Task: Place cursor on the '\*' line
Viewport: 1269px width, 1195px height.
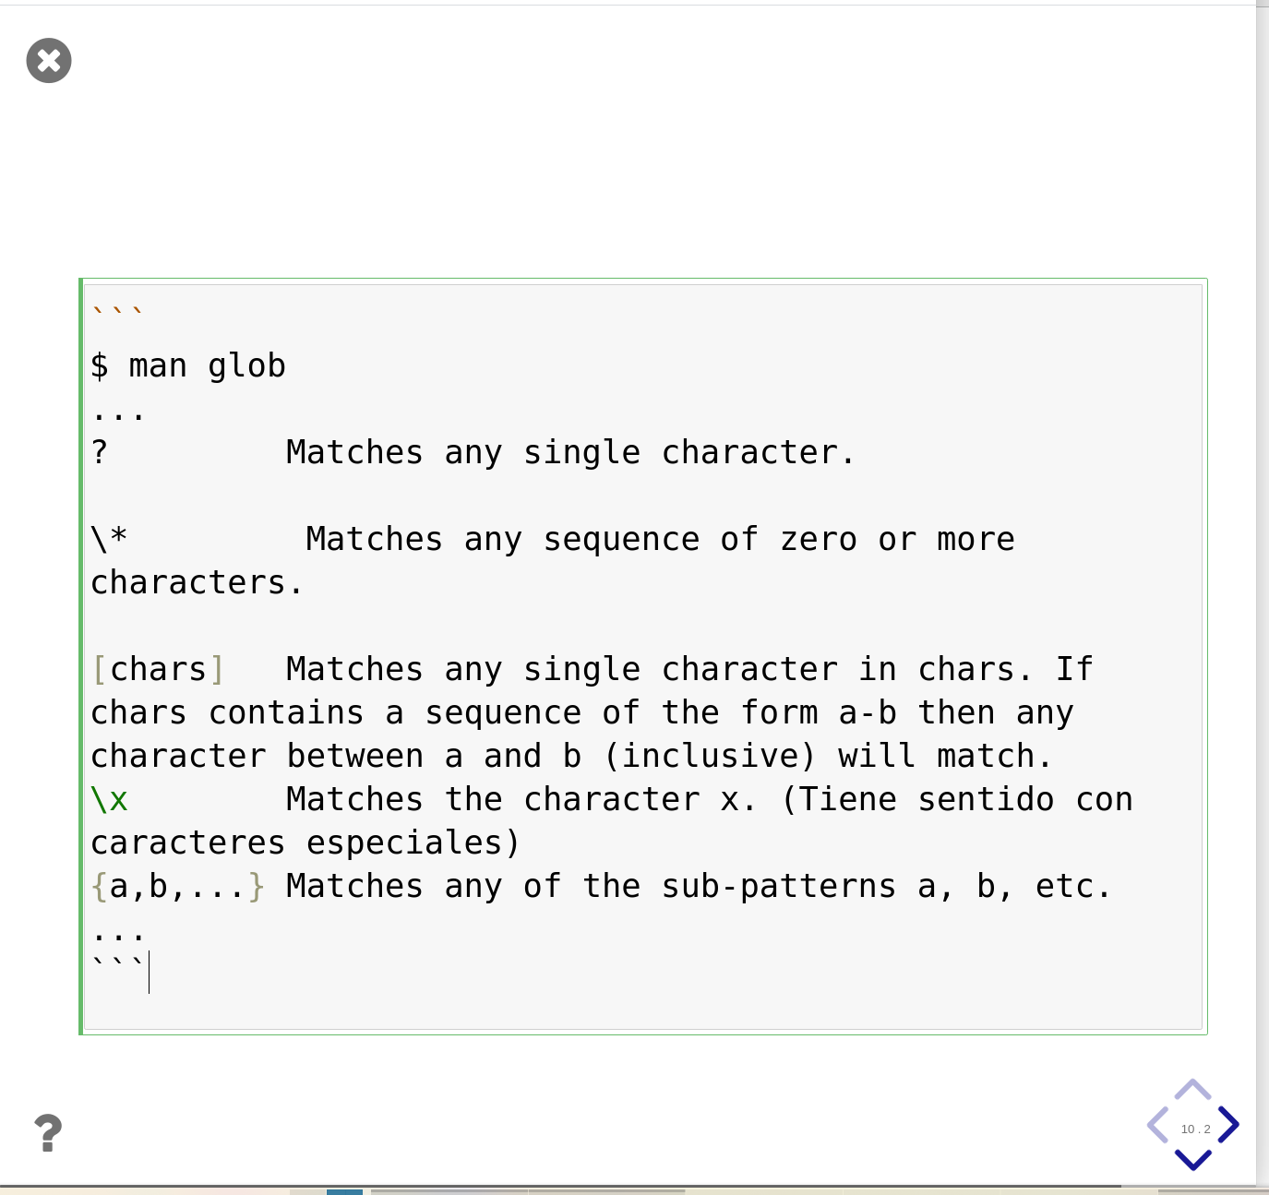Action: [109, 539]
